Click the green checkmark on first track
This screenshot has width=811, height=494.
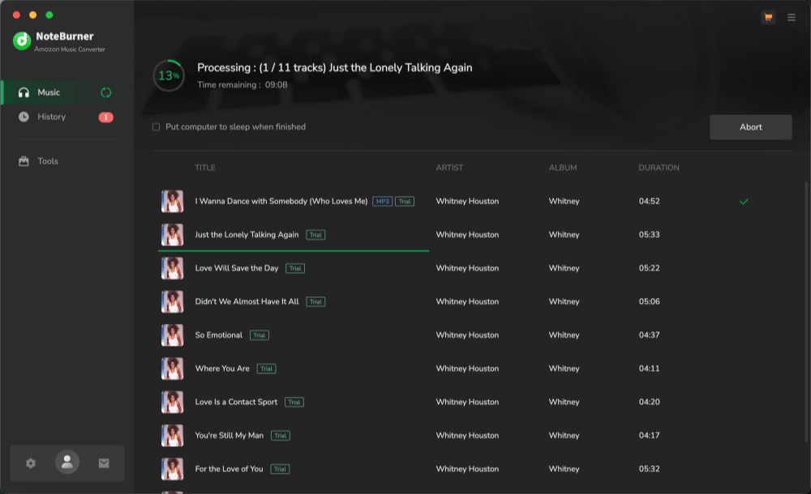744,202
